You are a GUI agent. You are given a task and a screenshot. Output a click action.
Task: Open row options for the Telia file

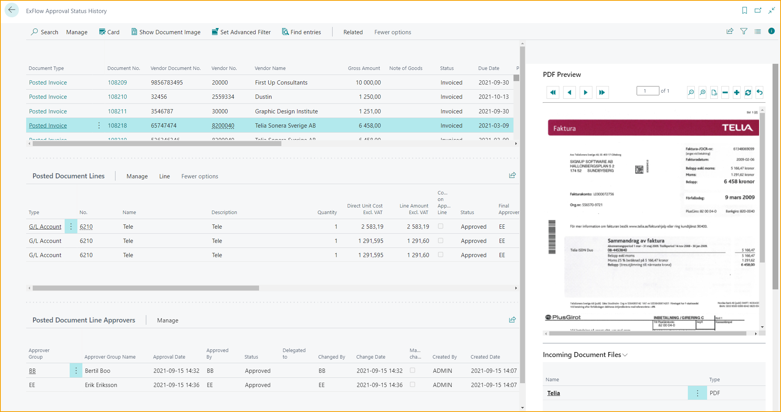(697, 393)
